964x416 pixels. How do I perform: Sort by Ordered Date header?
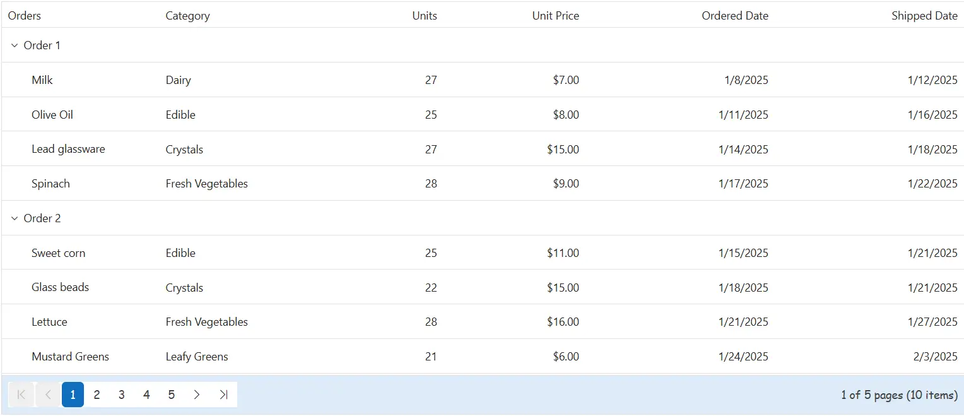[735, 16]
